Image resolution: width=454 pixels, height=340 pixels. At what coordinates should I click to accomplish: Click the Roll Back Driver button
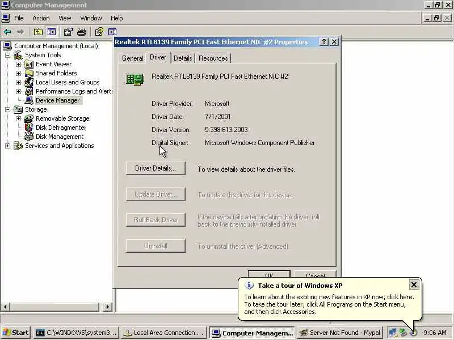point(155,220)
